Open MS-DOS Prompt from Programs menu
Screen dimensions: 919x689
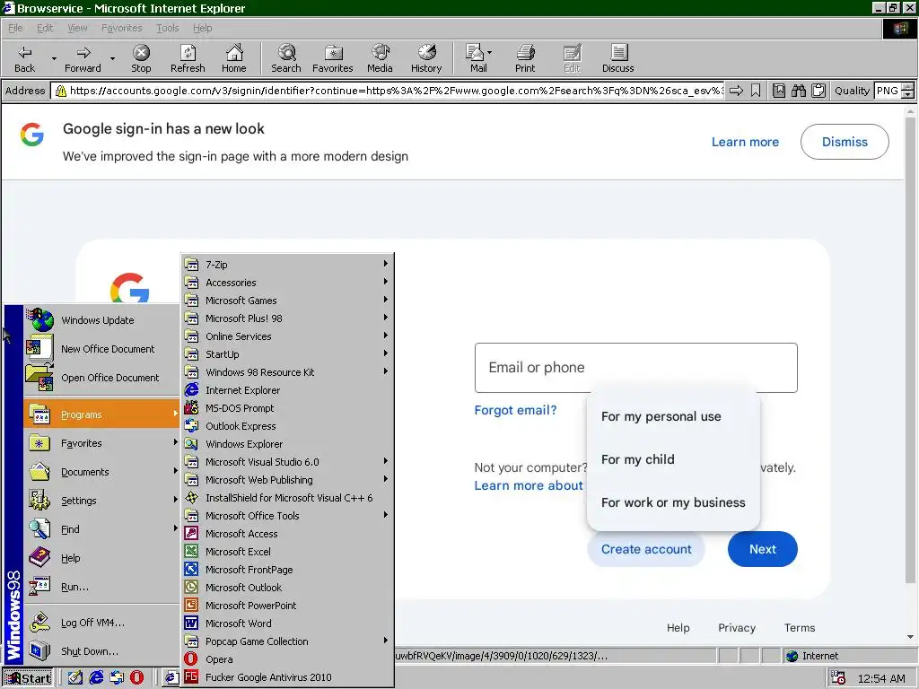(287, 408)
